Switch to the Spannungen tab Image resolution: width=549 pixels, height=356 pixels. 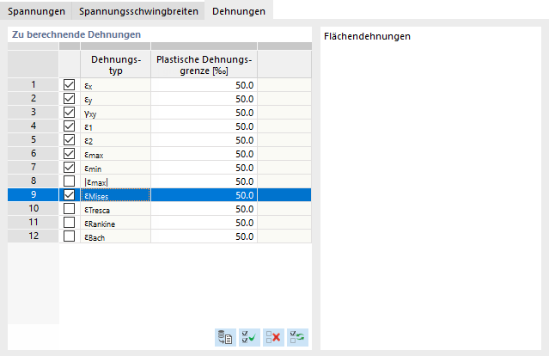click(x=36, y=11)
